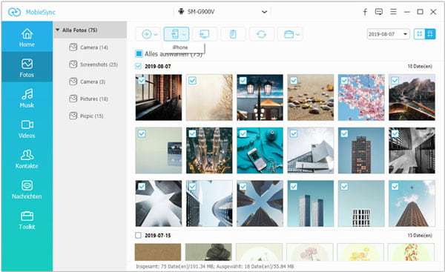
Task: Select the cherry blossom photo thumbnail
Action: pyautogui.click(x=361, y=97)
